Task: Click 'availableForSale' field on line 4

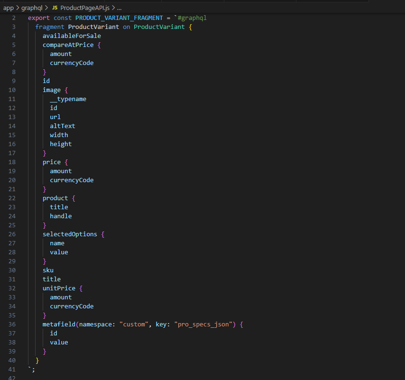Action: point(72,36)
